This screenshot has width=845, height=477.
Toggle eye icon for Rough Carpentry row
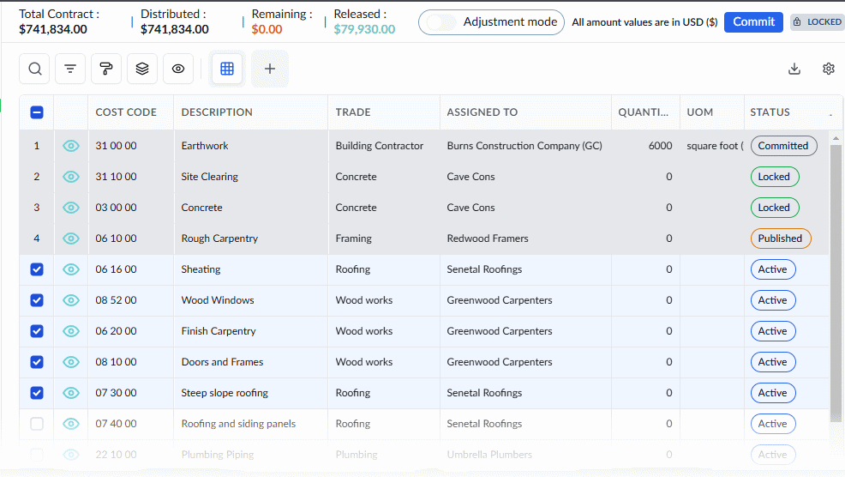[x=70, y=238]
